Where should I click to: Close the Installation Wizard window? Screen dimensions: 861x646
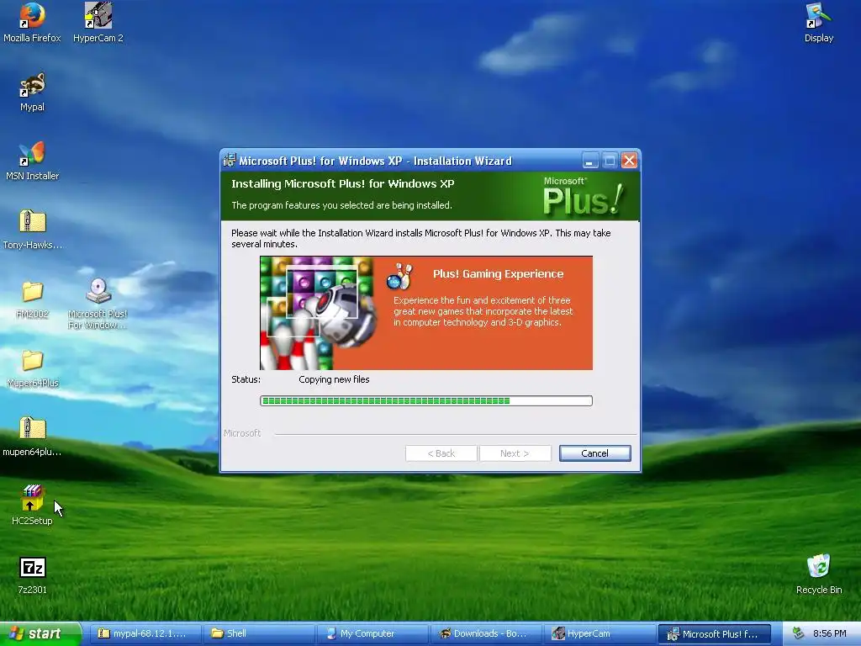pyautogui.click(x=629, y=161)
